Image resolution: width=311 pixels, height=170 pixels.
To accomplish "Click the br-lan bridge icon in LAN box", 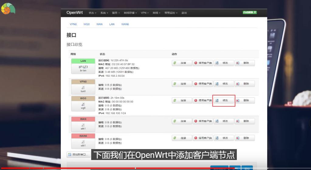I will [x=83, y=67].
